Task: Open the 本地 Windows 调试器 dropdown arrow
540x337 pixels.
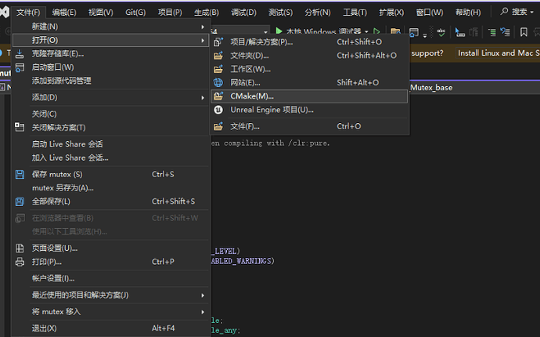Action: [366, 31]
